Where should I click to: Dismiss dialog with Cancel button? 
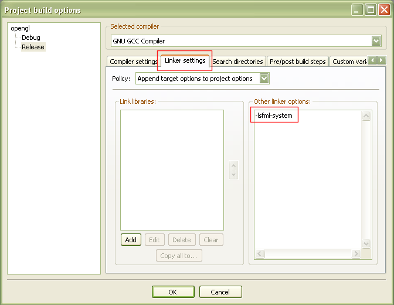coord(220,292)
